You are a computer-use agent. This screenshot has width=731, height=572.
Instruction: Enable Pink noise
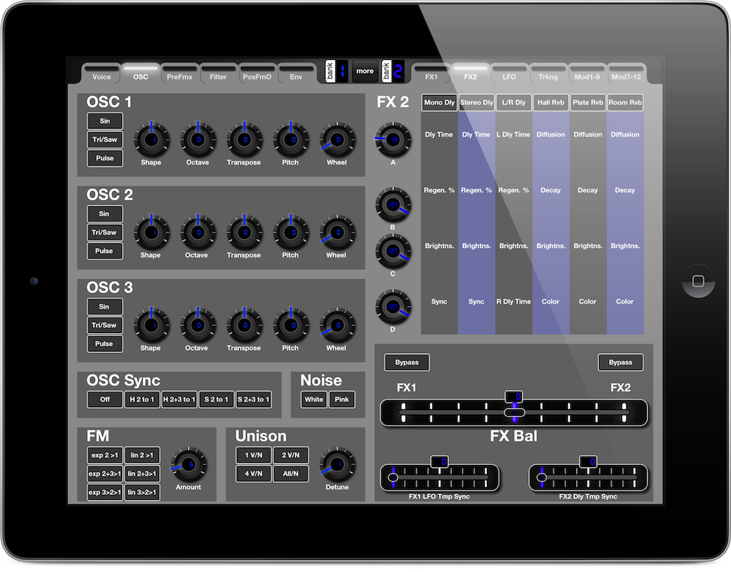pos(342,399)
